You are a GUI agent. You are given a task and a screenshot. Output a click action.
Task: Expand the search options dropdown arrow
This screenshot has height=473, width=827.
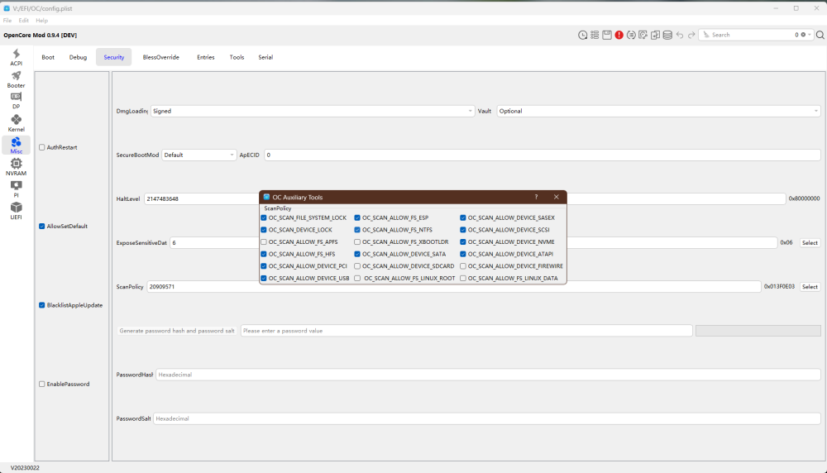810,35
